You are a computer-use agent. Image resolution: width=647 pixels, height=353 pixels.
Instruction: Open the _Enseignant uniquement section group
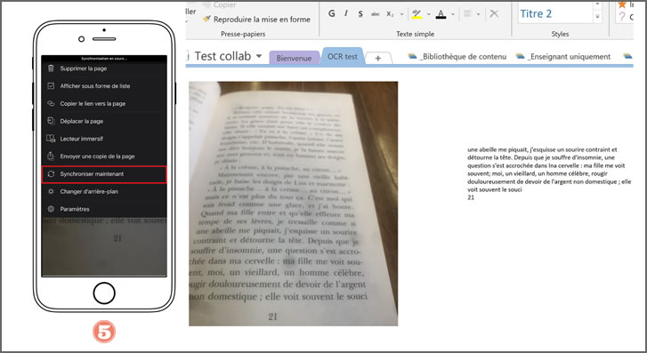(x=563, y=57)
